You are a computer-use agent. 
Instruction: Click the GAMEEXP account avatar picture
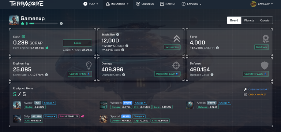[253, 4]
